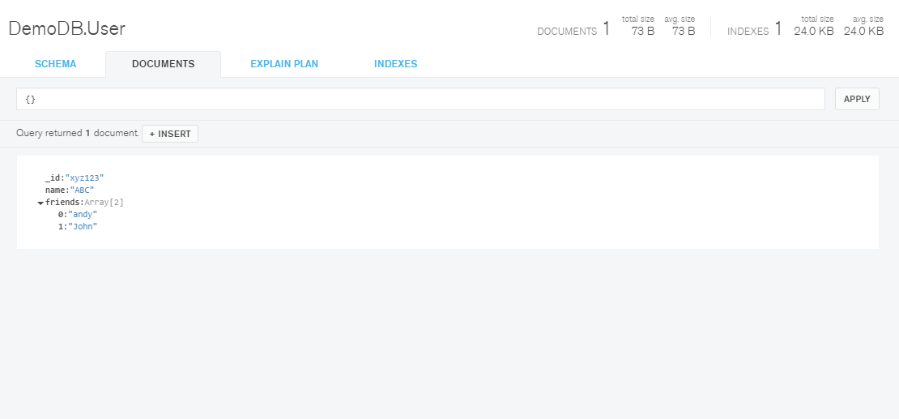This screenshot has width=899, height=419.
Task: Click the Array[2] type label
Action: [104, 202]
